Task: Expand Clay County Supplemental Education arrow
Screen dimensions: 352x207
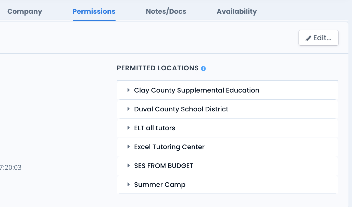Action: pyautogui.click(x=129, y=90)
